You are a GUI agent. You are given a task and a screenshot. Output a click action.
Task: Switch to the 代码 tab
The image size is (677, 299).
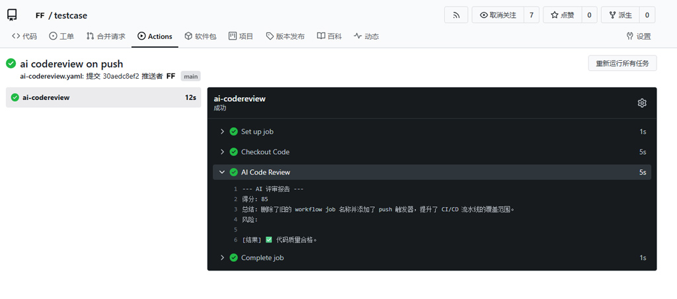(x=24, y=36)
